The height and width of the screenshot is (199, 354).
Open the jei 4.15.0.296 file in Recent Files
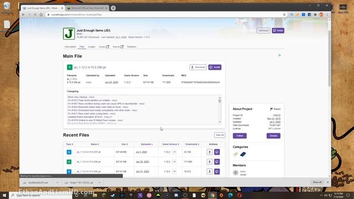88,162
